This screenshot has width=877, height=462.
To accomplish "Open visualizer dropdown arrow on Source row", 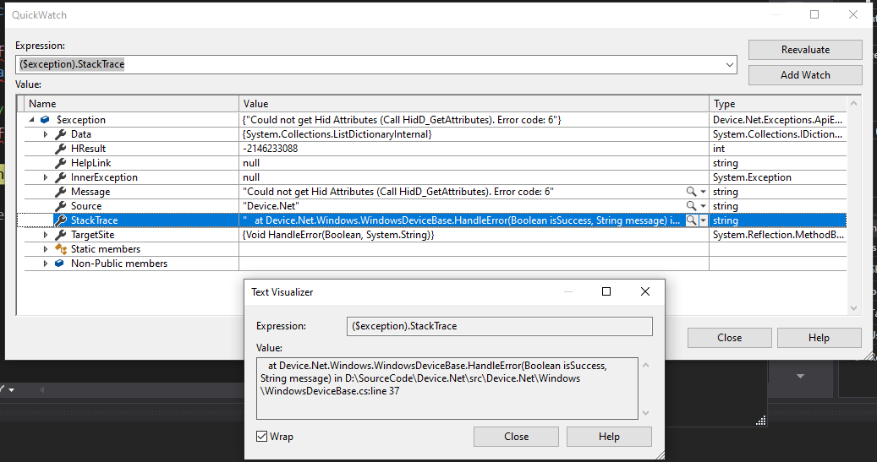I will 703,206.
